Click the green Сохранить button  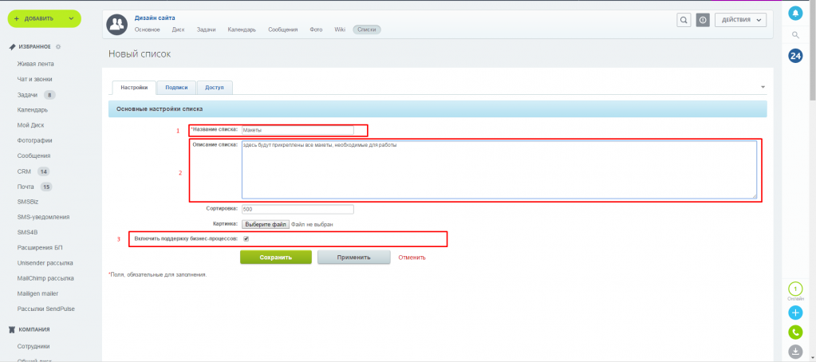pyautogui.click(x=276, y=257)
